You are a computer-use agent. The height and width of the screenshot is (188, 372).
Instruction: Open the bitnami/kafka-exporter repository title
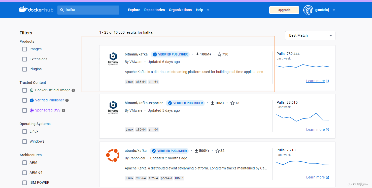pyautogui.click(x=144, y=103)
